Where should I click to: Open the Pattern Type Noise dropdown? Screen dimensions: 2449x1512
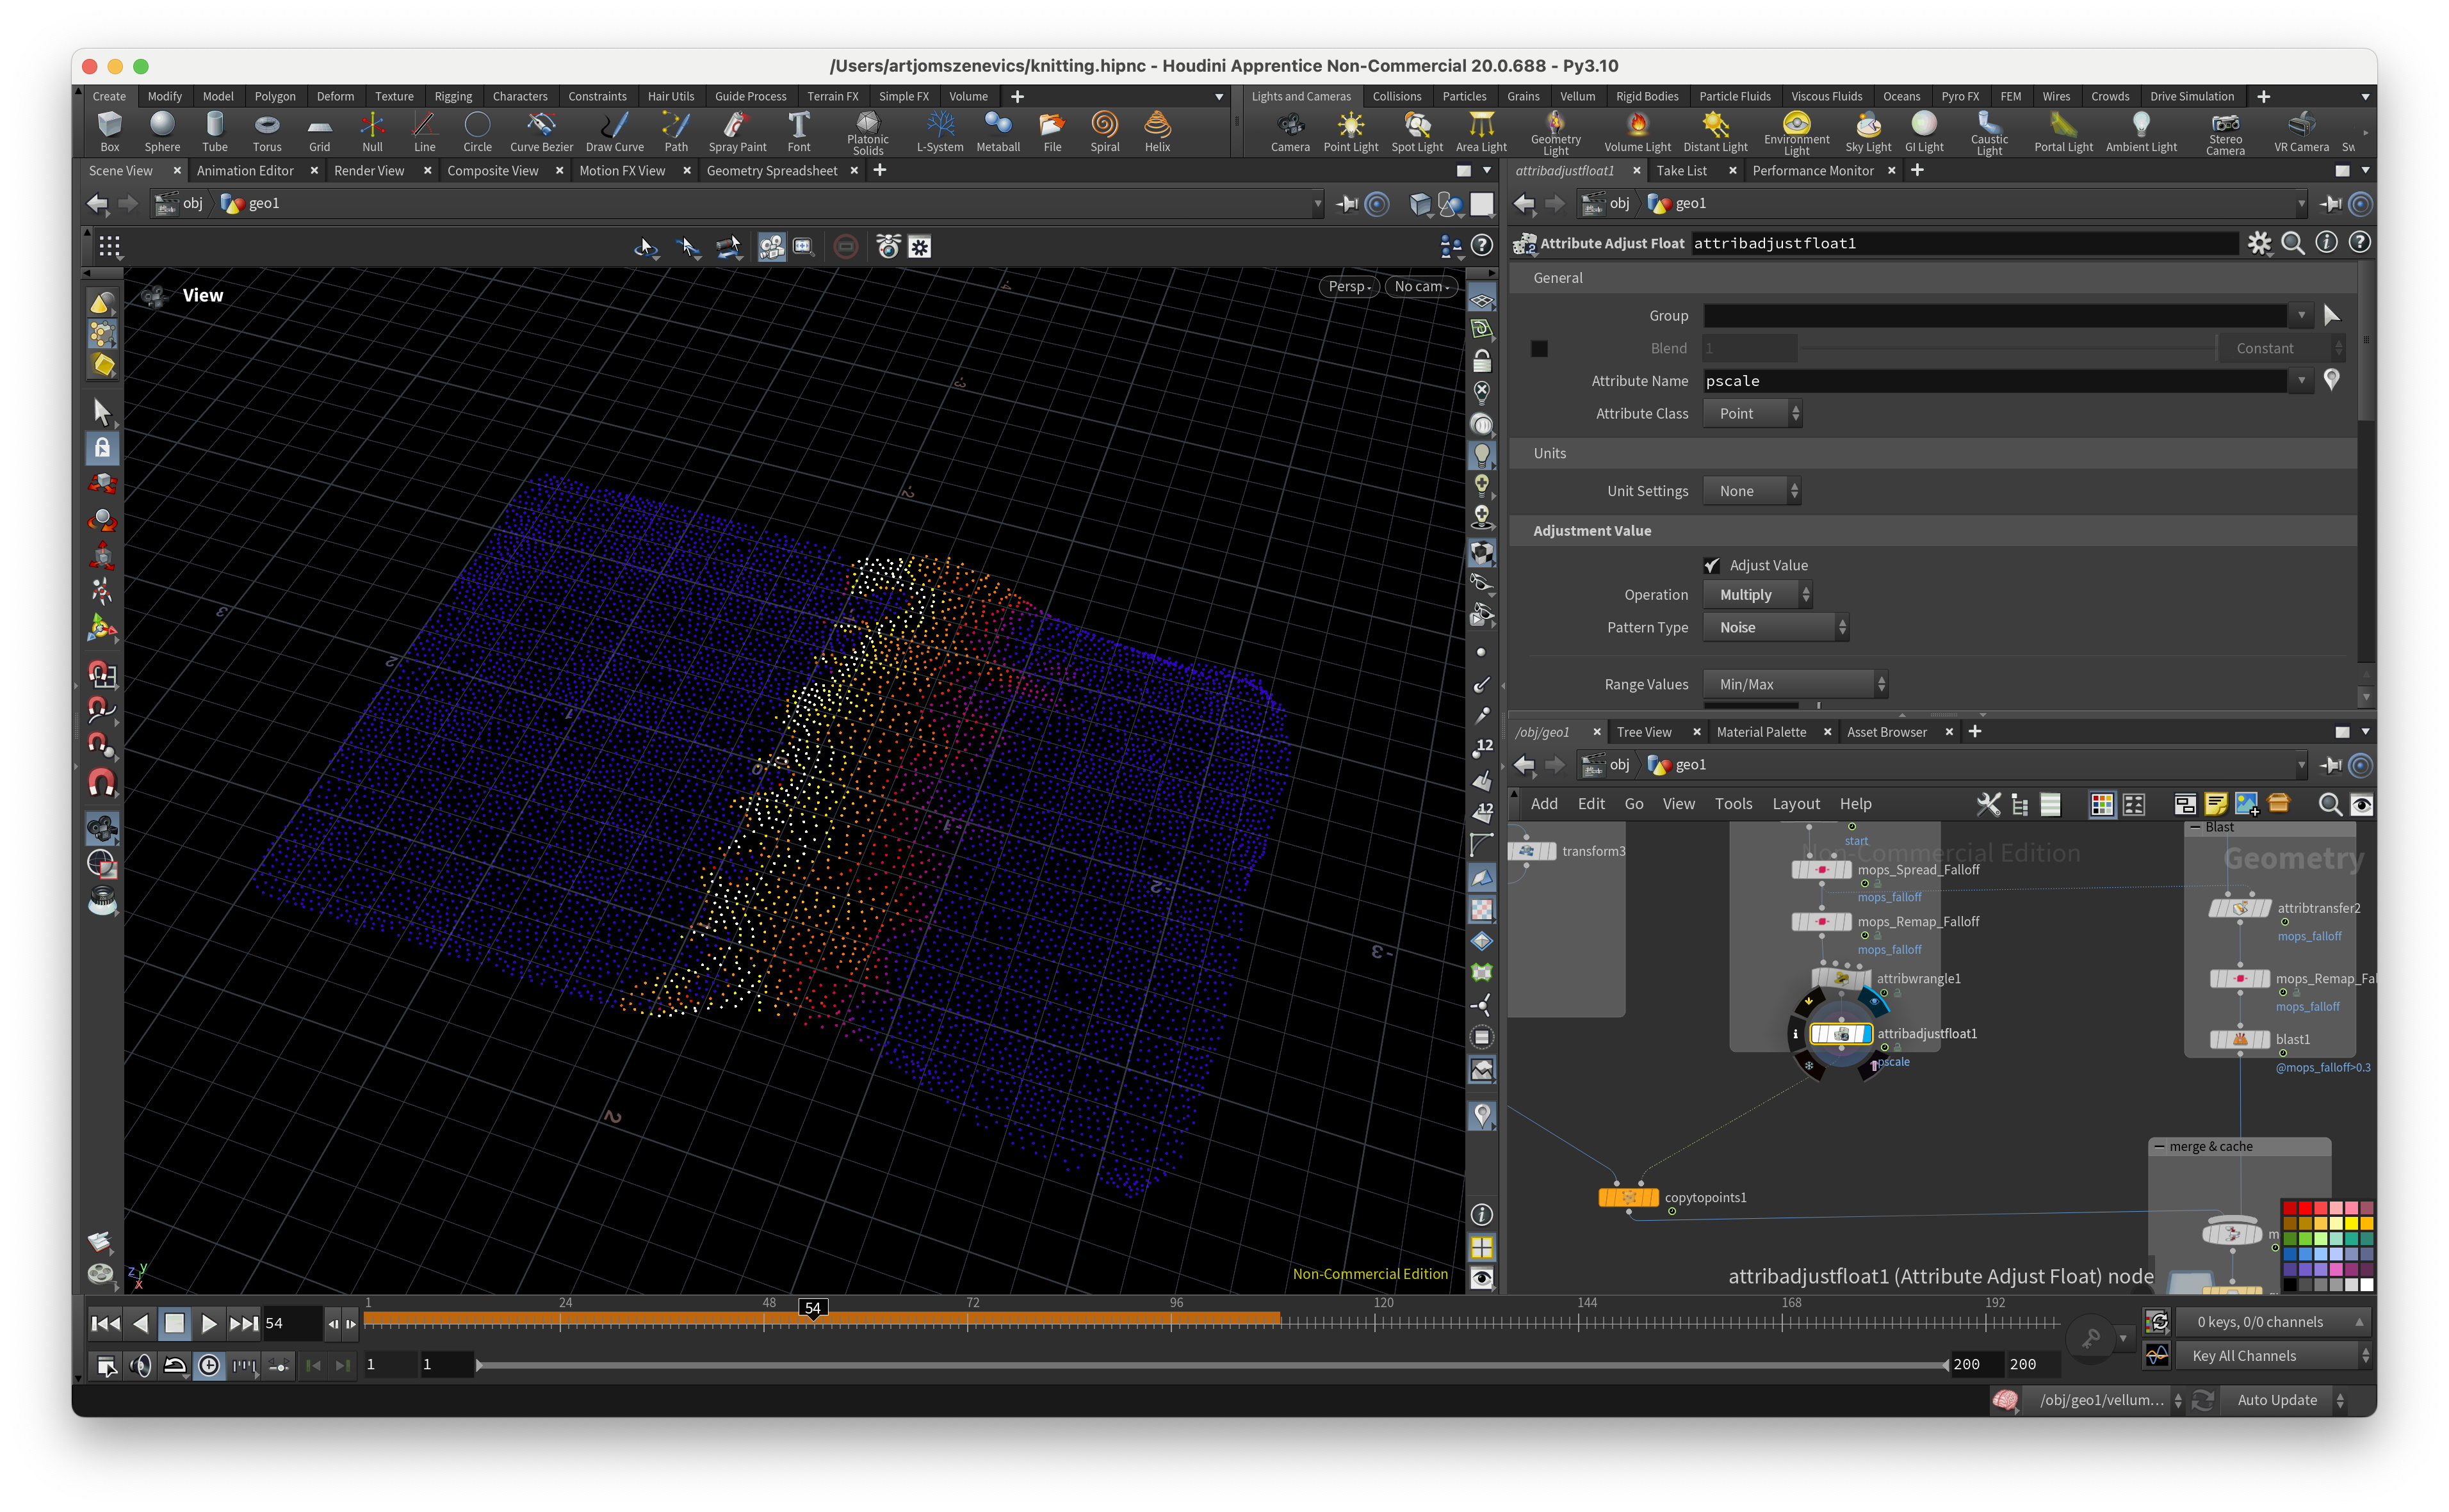click(1775, 627)
